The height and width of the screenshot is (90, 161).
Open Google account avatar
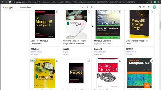point(154,7)
